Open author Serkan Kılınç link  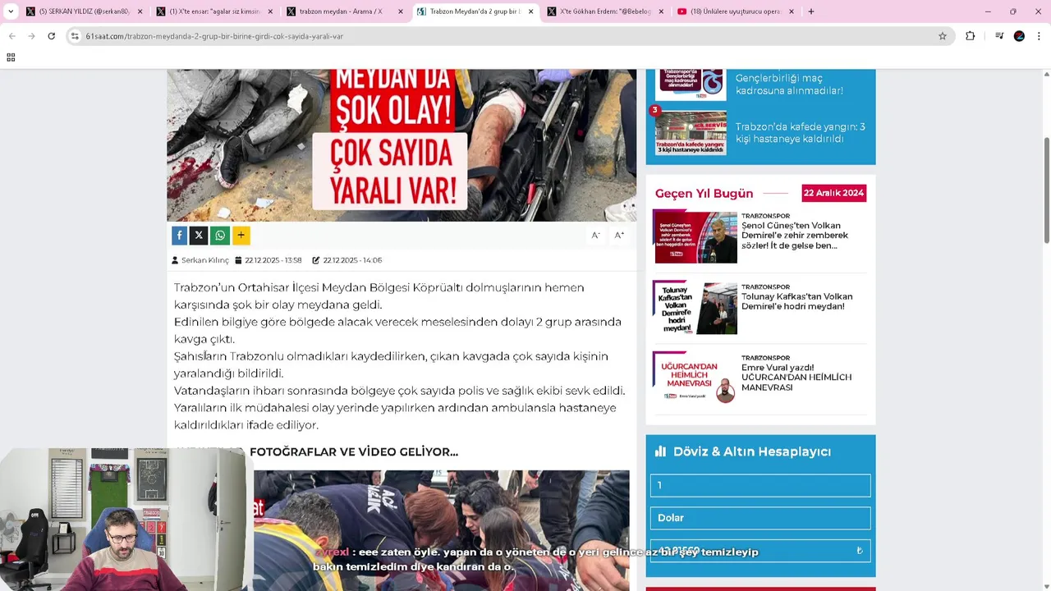205,260
